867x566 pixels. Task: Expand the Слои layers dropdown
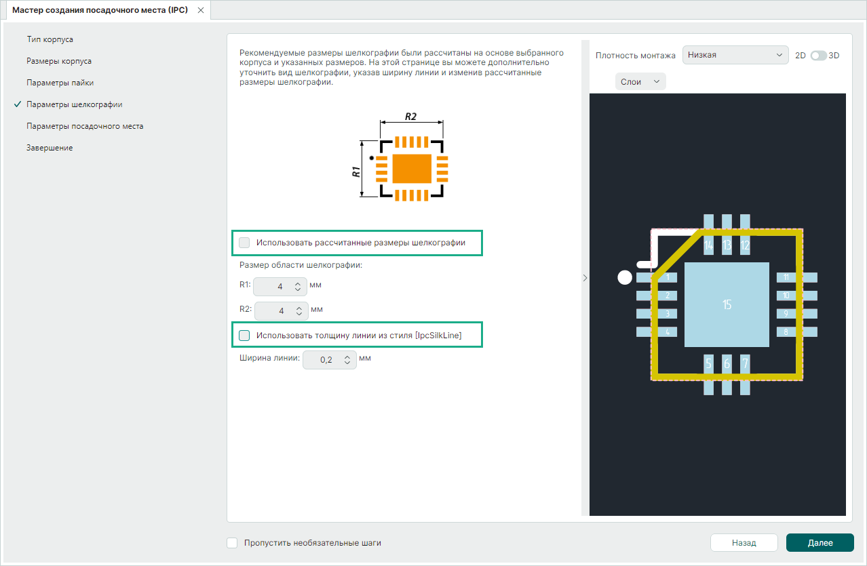click(x=640, y=81)
